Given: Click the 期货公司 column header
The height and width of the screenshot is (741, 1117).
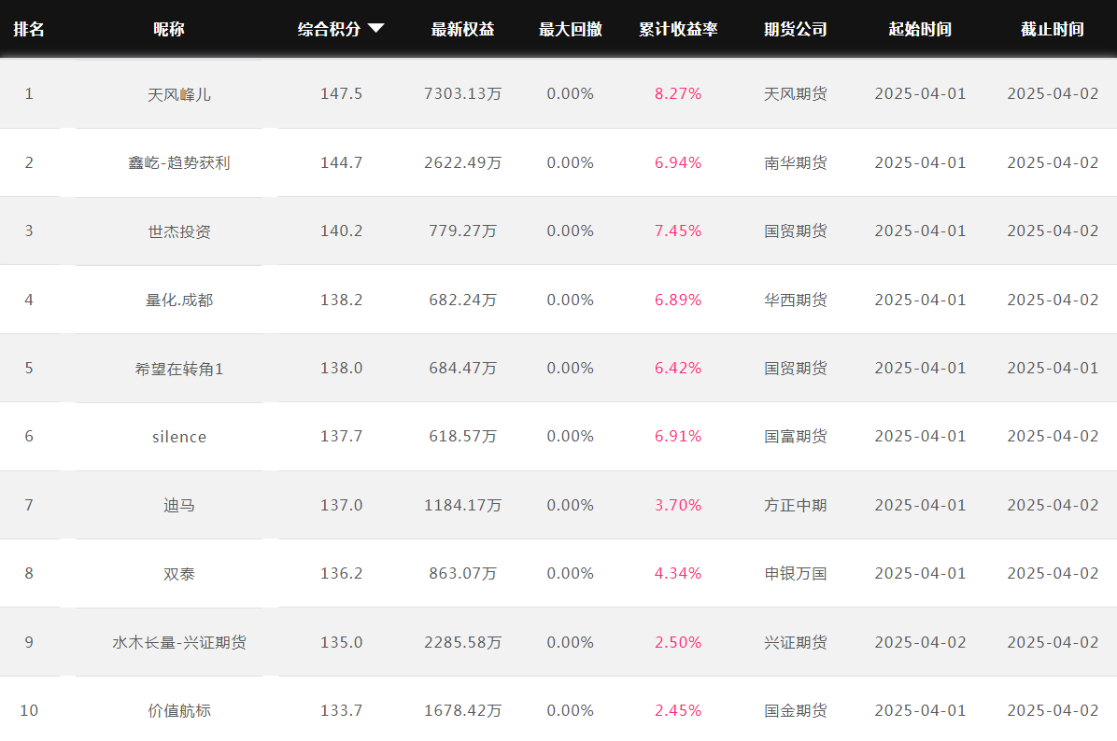Looking at the screenshot, I should [x=796, y=29].
